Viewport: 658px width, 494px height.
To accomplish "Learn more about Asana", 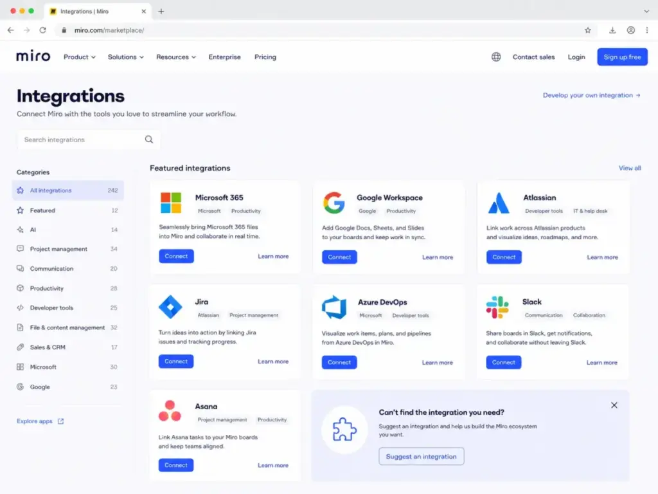I will 273,466.
